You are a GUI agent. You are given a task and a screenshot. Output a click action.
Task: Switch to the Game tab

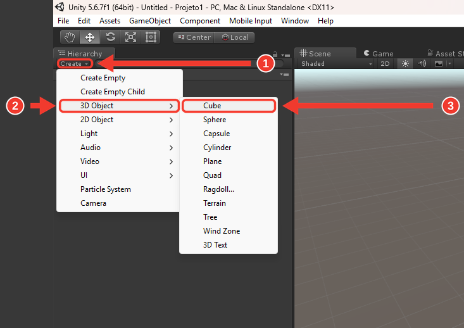(379, 54)
